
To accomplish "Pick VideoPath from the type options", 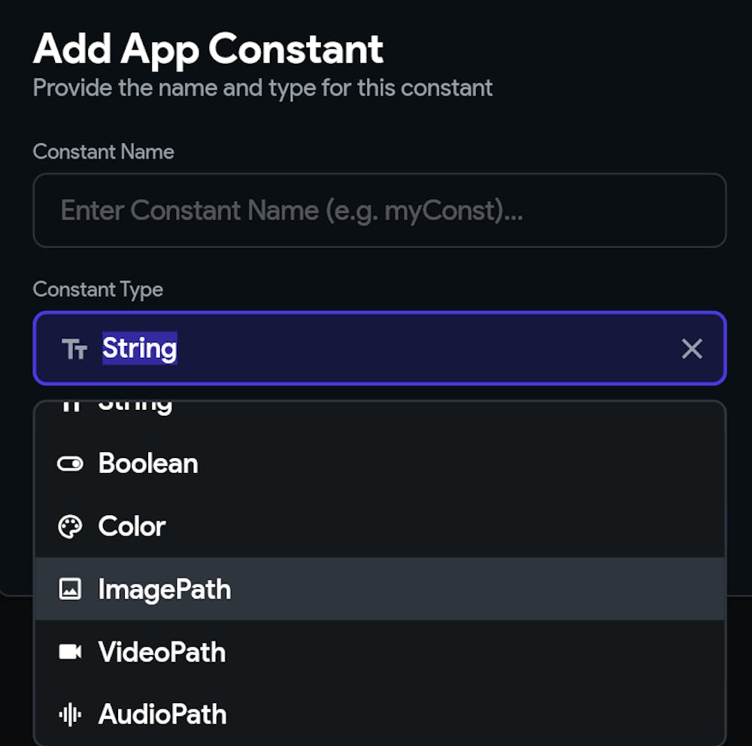I will tap(162, 652).
